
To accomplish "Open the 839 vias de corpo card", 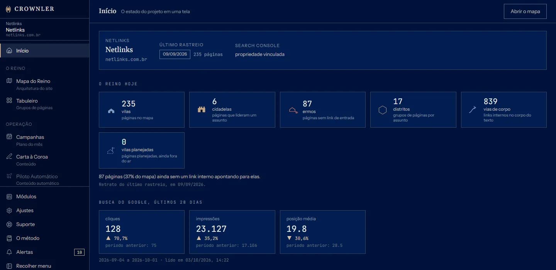I will coord(504,110).
